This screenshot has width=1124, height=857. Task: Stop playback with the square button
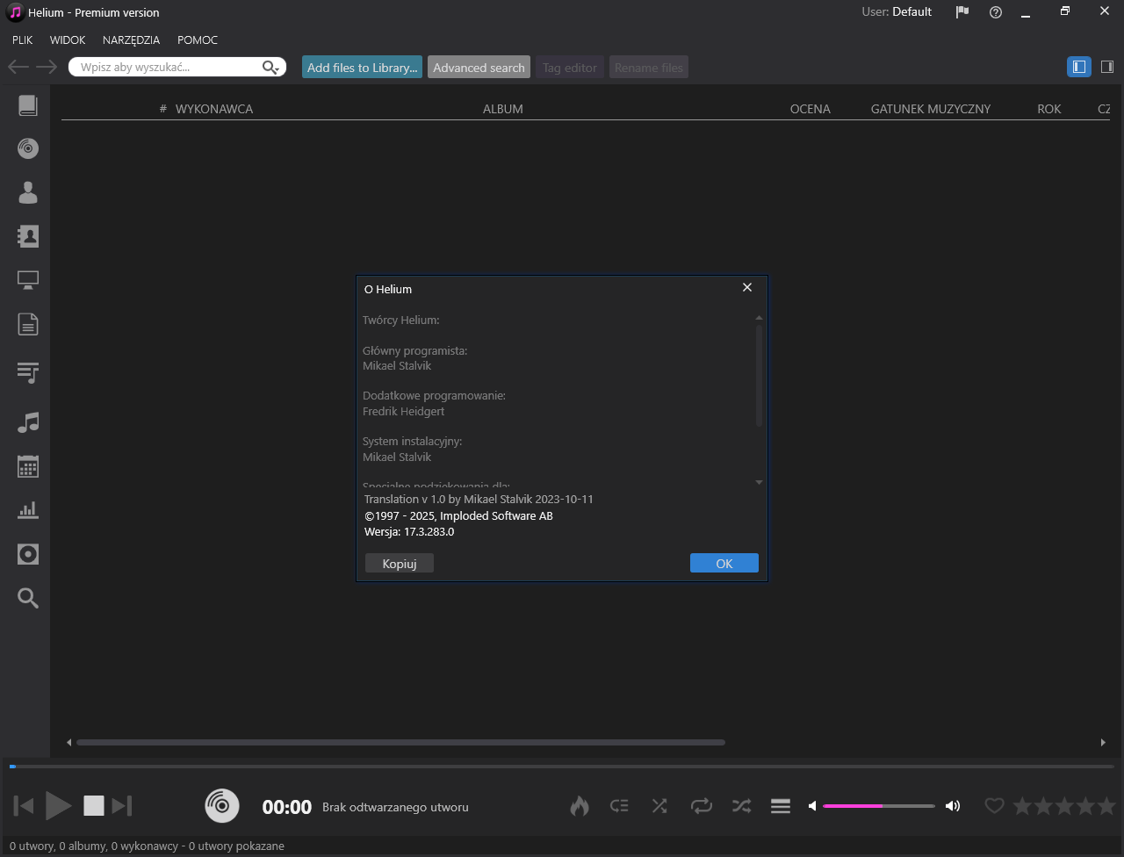click(x=94, y=806)
